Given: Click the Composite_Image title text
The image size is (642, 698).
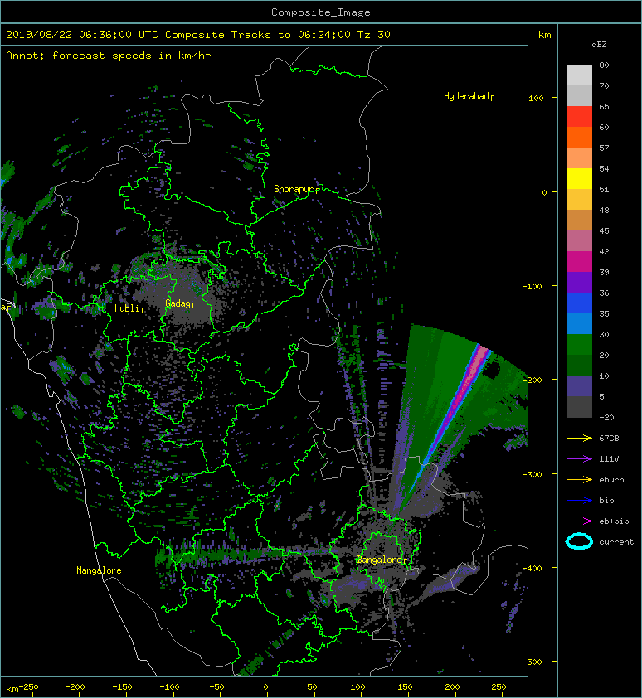Looking at the screenshot, I should (x=321, y=12).
